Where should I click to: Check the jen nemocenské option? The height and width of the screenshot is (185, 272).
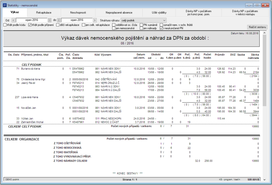pos(114,28)
